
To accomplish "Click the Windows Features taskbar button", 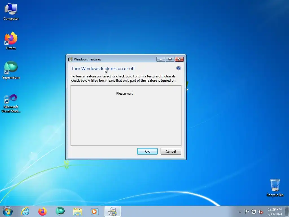I will [x=112, y=211].
